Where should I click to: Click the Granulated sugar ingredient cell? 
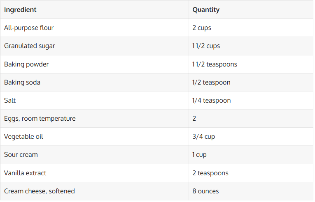pyautogui.click(x=29, y=46)
